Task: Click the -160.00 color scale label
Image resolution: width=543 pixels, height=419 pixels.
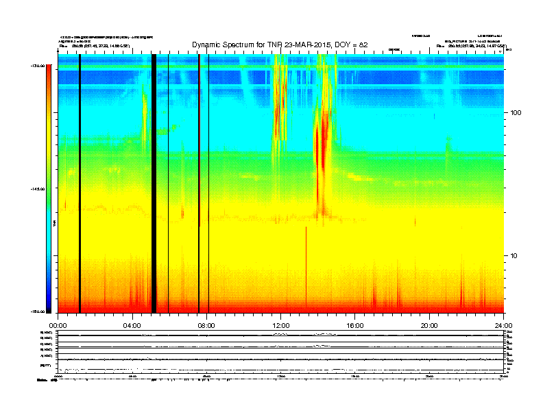Action: click(38, 312)
